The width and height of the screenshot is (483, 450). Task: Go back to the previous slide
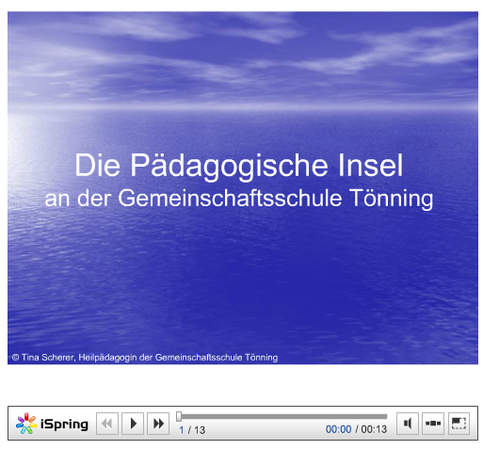[x=107, y=424]
